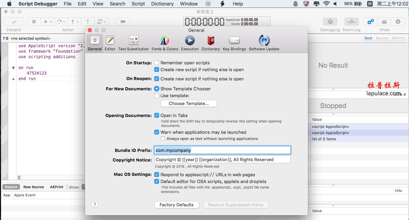Toggle Warn when applications may be launched
This screenshot has height=220, width=409.
click(157, 132)
